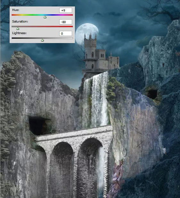Click the gray-to-red Saturation slider track
The width and height of the screenshot is (180, 198).
[42, 26]
